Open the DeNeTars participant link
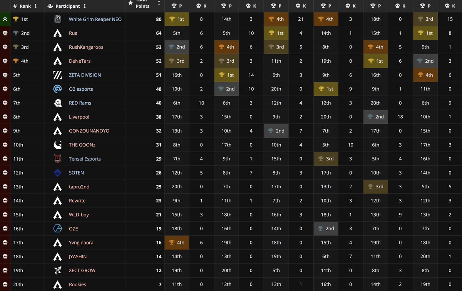The width and height of the screenshot is (462, 291). tap(80, 61)
